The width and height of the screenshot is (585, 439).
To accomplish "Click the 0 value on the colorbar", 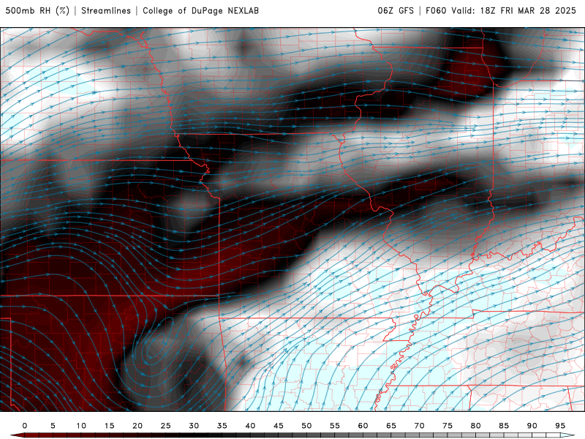I will [x=25, y=426].
